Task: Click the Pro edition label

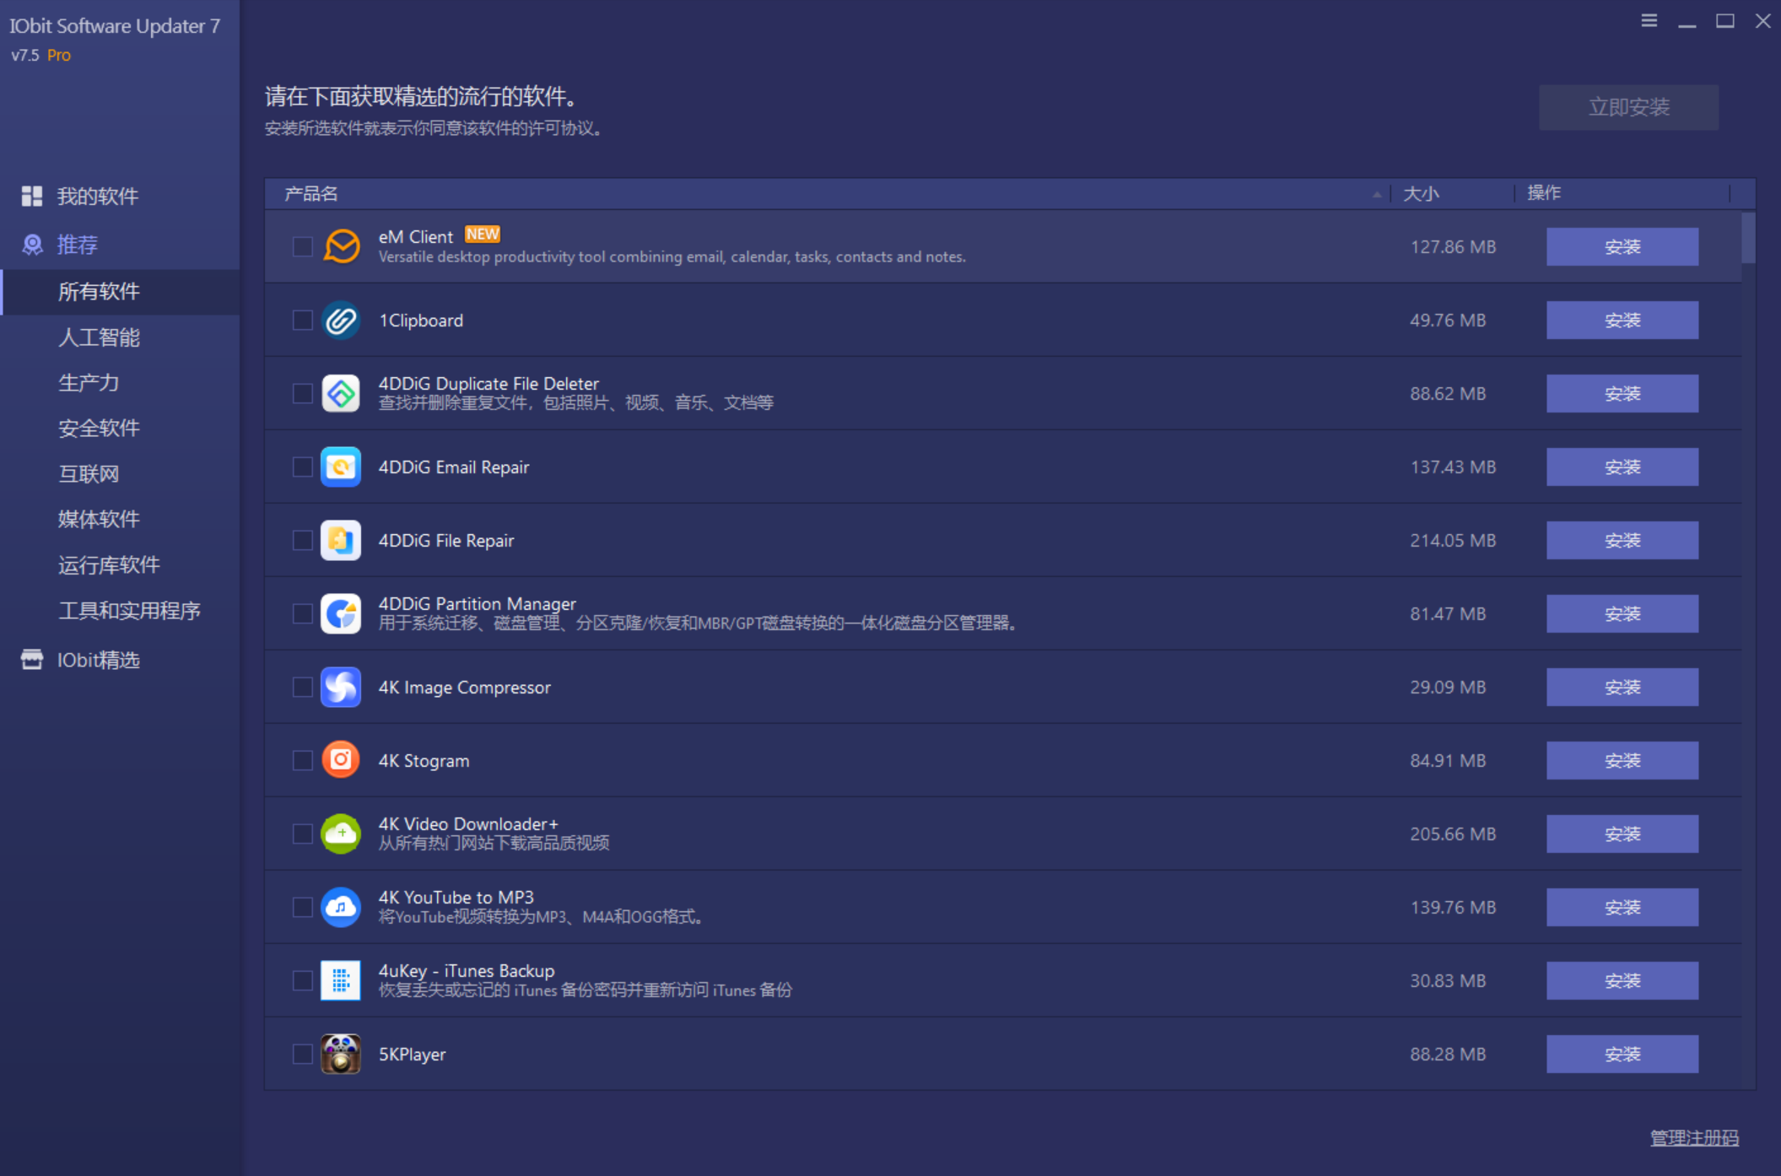Action: pyautogui.click(x=59, y=55)
